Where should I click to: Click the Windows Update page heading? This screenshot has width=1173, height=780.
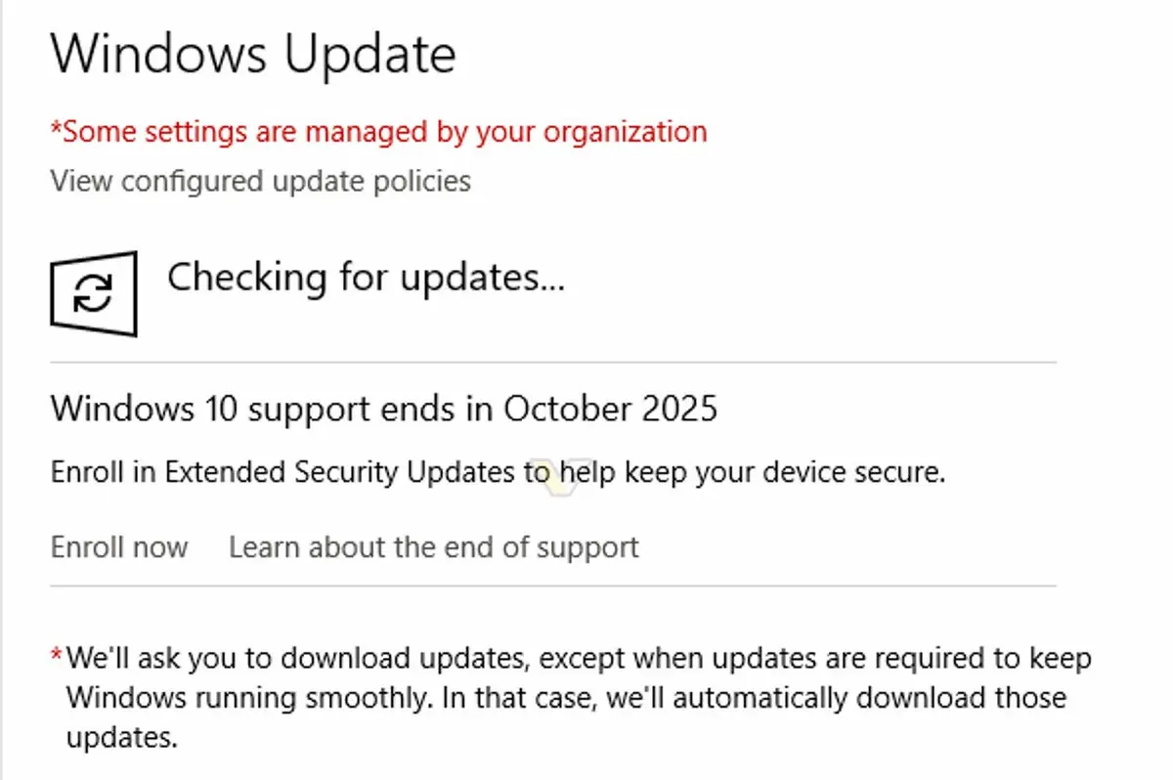point(252,54)
